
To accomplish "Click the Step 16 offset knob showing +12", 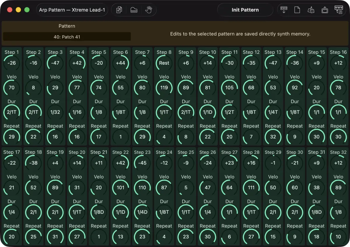I will click(x=338, y=63).
